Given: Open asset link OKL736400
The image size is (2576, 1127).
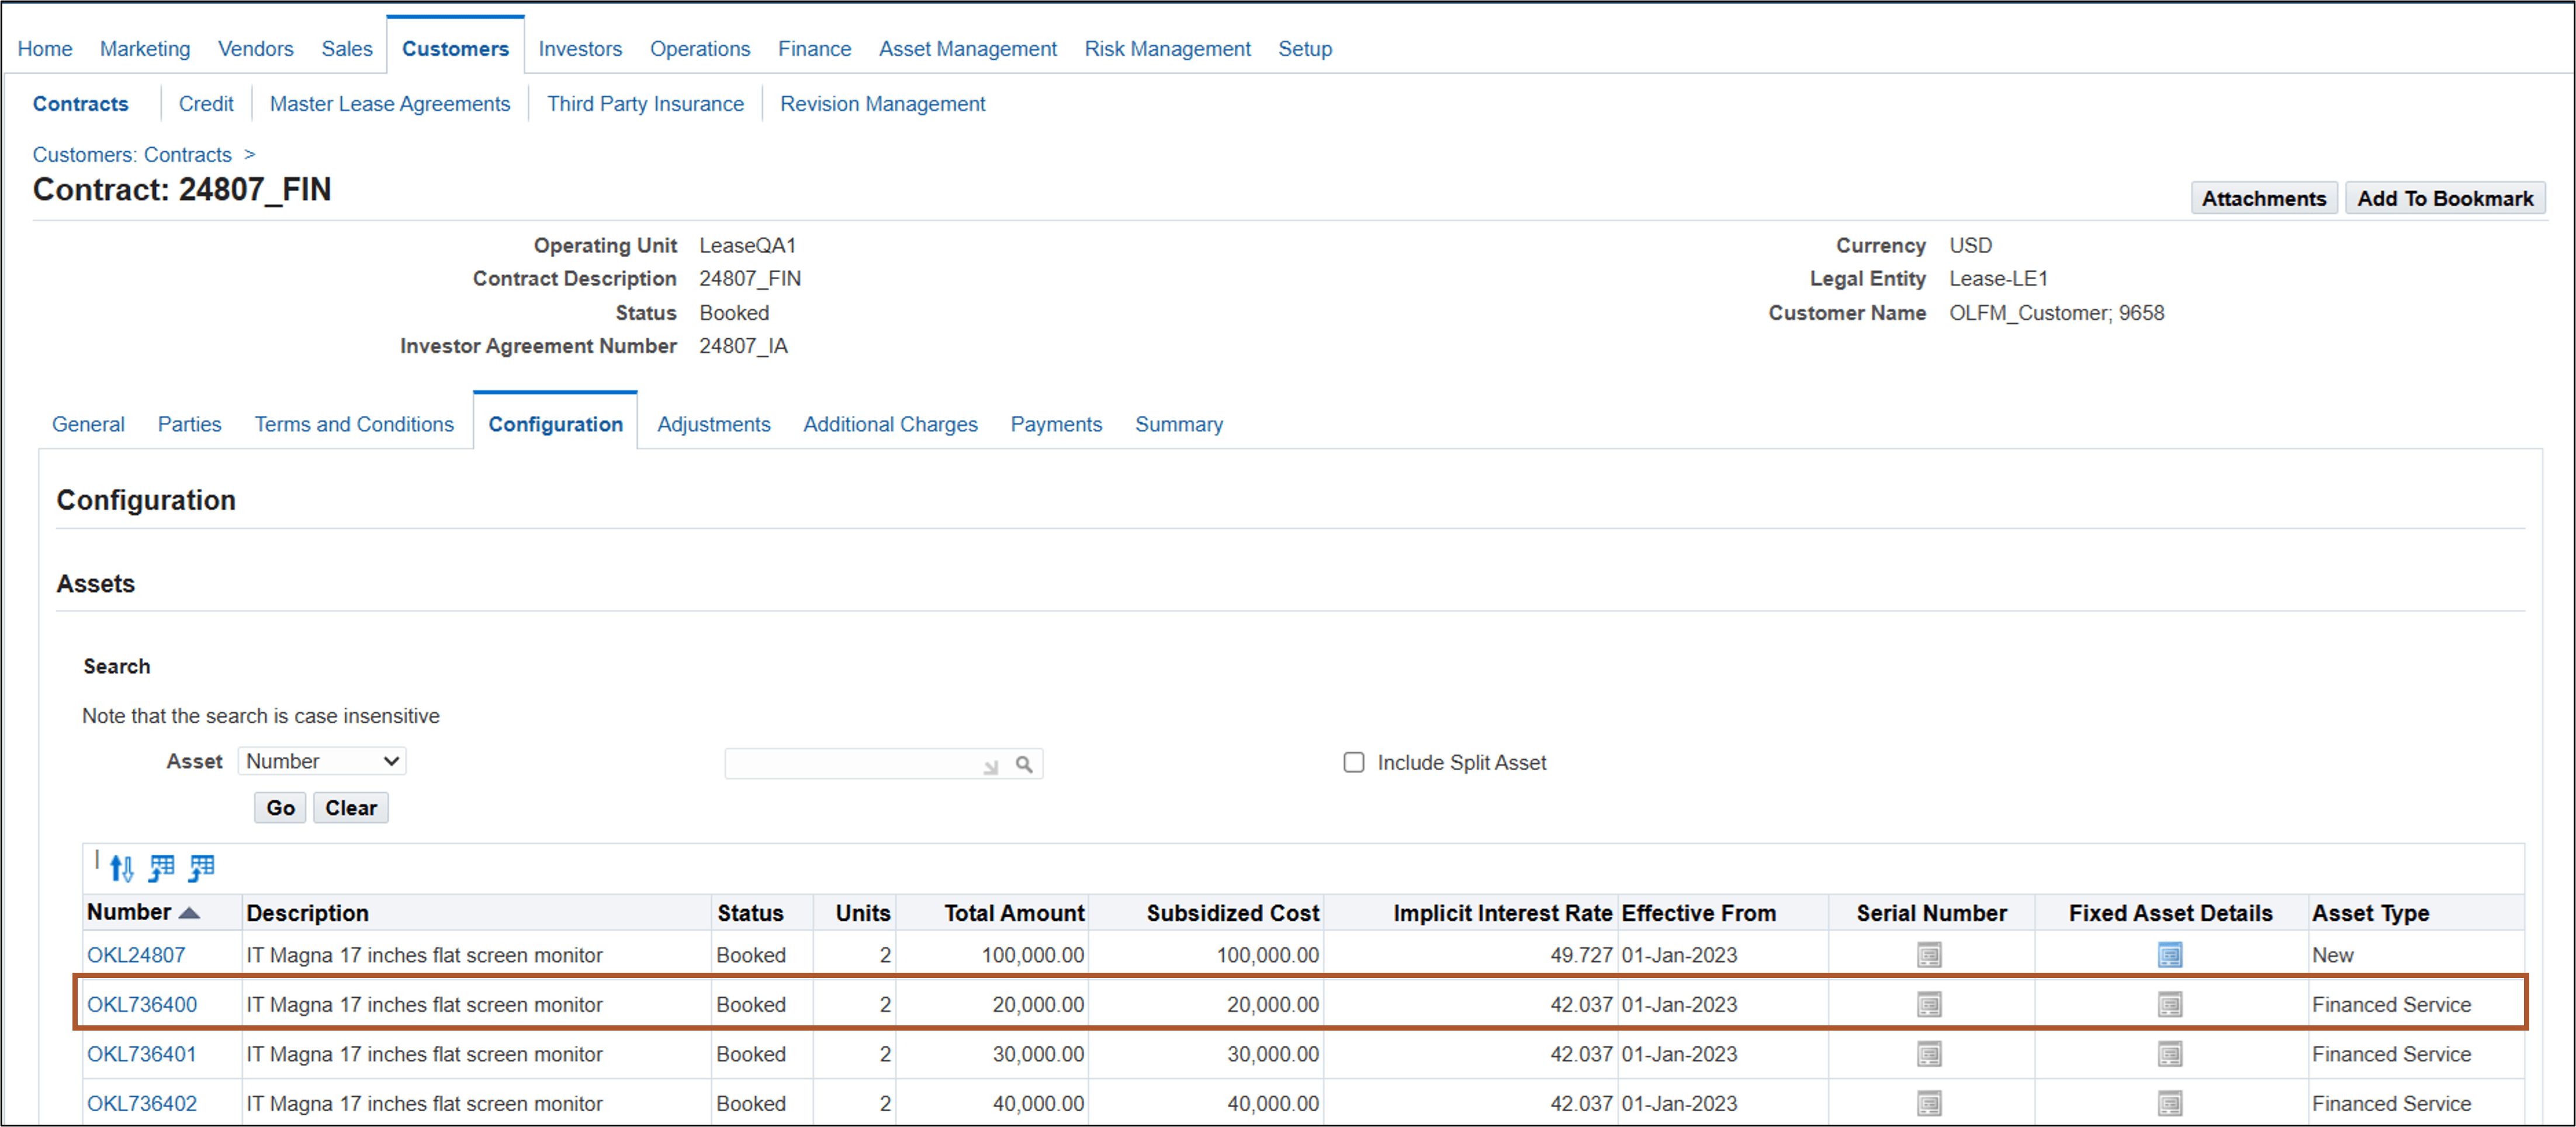Looking at the screenshot, I should 142,1004.
